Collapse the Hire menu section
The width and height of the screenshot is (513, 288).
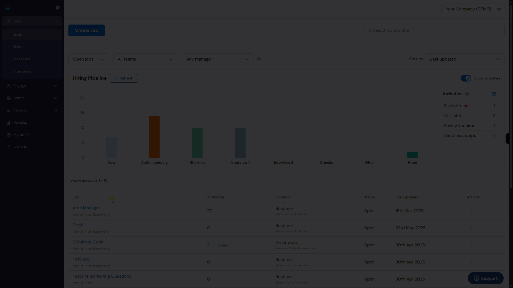[x=56, y=21]
